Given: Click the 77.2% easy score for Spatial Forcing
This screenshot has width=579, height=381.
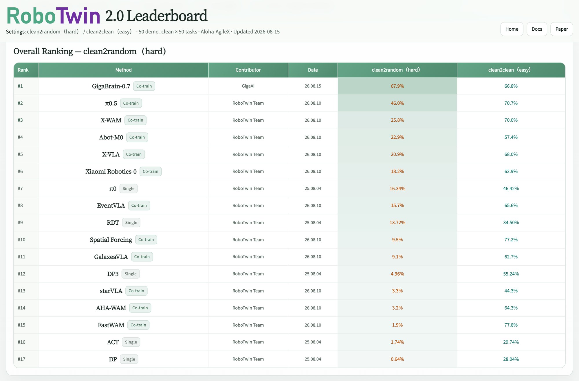Looking at the screenshot, I should pos(511,240).
